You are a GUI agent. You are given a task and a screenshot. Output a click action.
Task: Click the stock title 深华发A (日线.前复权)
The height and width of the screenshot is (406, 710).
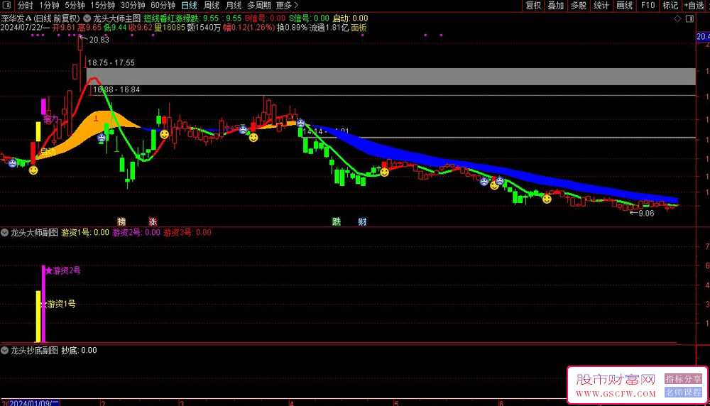tap(40, 18)
